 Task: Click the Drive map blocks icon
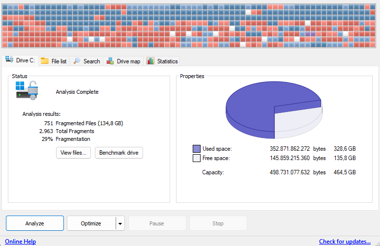pos(110,61)
